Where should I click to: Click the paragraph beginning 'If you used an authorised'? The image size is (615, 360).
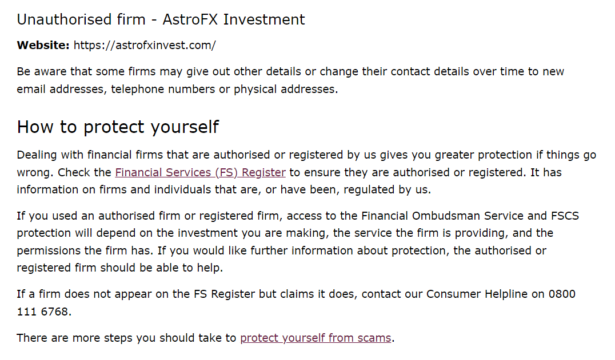coord(298,242)
